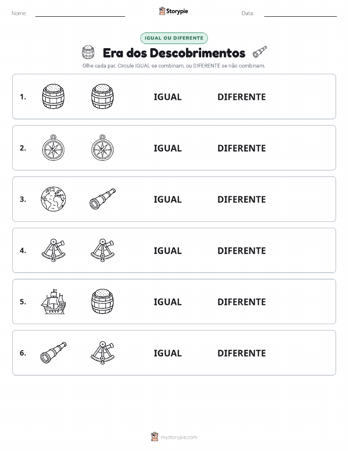Choose DIFERENTE for row 6

point(241,353)
